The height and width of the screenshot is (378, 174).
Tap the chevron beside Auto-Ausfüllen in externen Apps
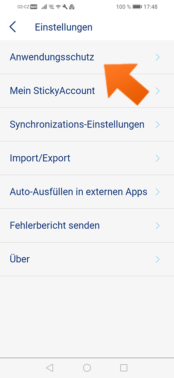click(158, 192)
